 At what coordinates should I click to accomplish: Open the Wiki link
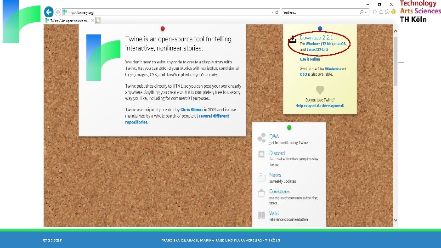274,214
